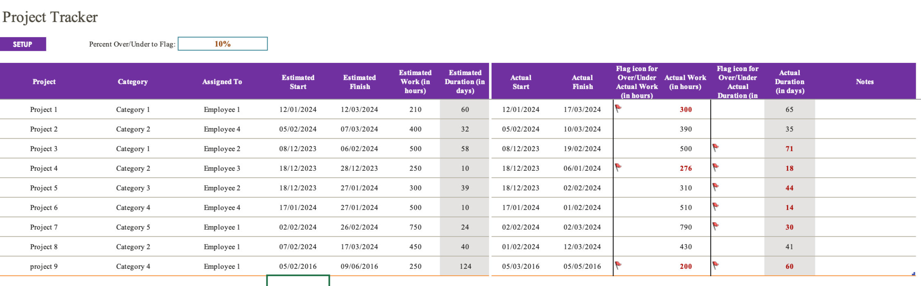Click the duration flag icon for Project 3
This screenshot has width=921, height=286.
point(715,147)
